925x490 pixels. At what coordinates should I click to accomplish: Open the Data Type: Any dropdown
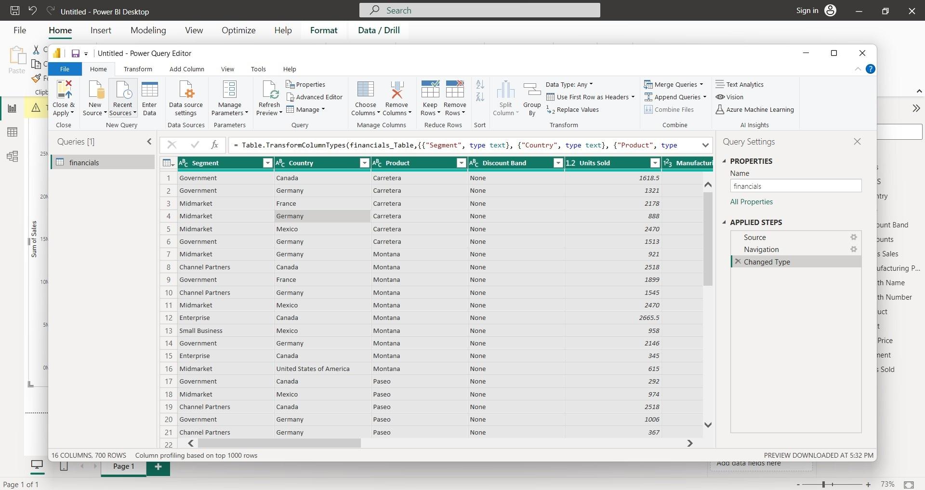(569, 84)
